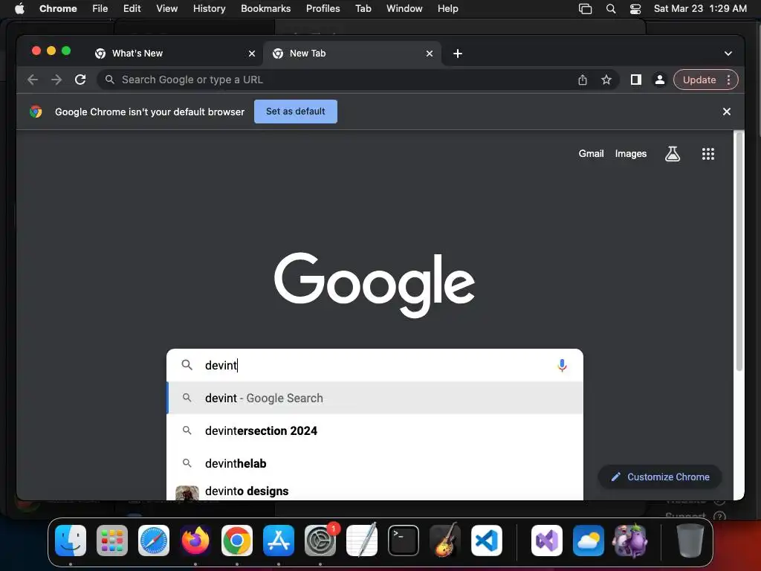The image size is (761, 571).
Task: Launch GarageBand from the dock
Action: [445, 541]
